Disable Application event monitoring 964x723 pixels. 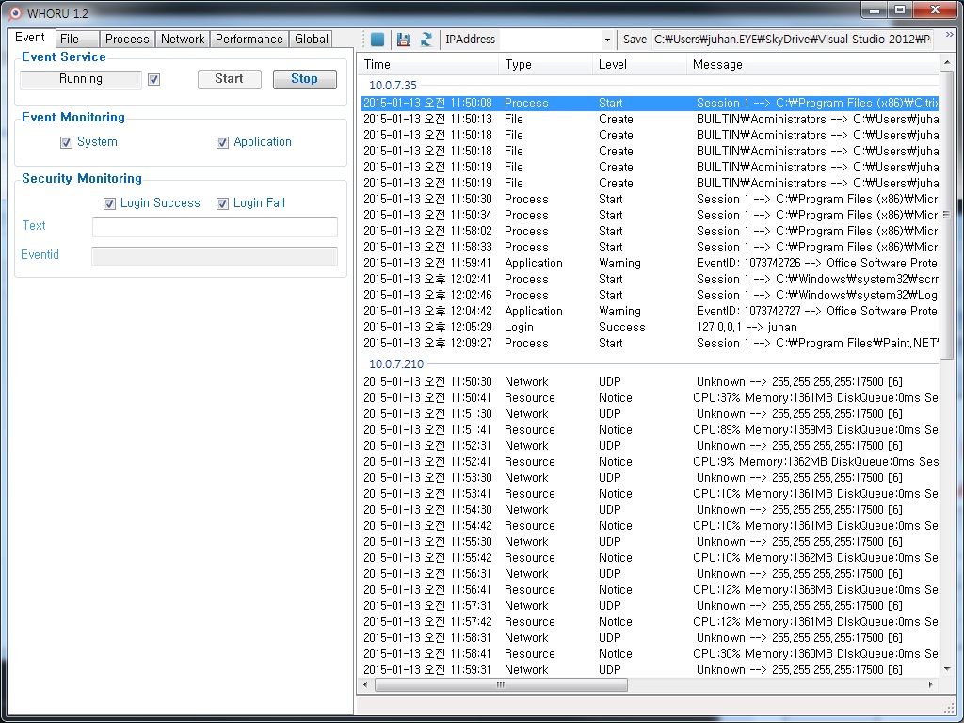[223, 143]
